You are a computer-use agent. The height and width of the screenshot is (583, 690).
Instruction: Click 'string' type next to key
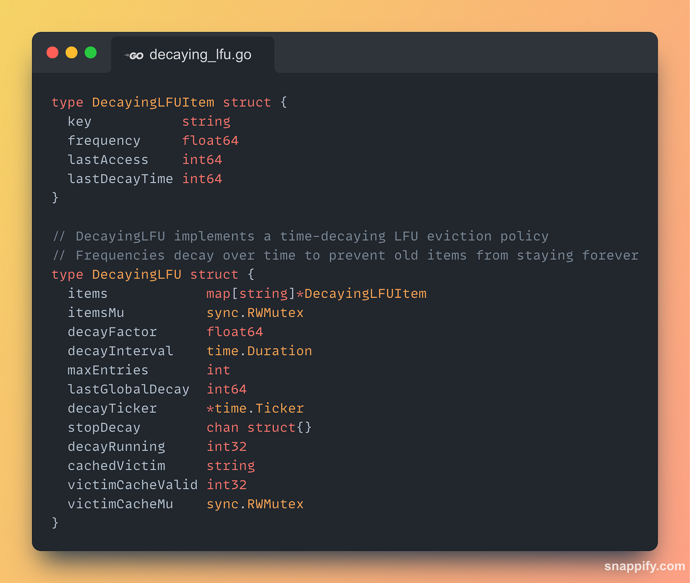coord(206,122)
